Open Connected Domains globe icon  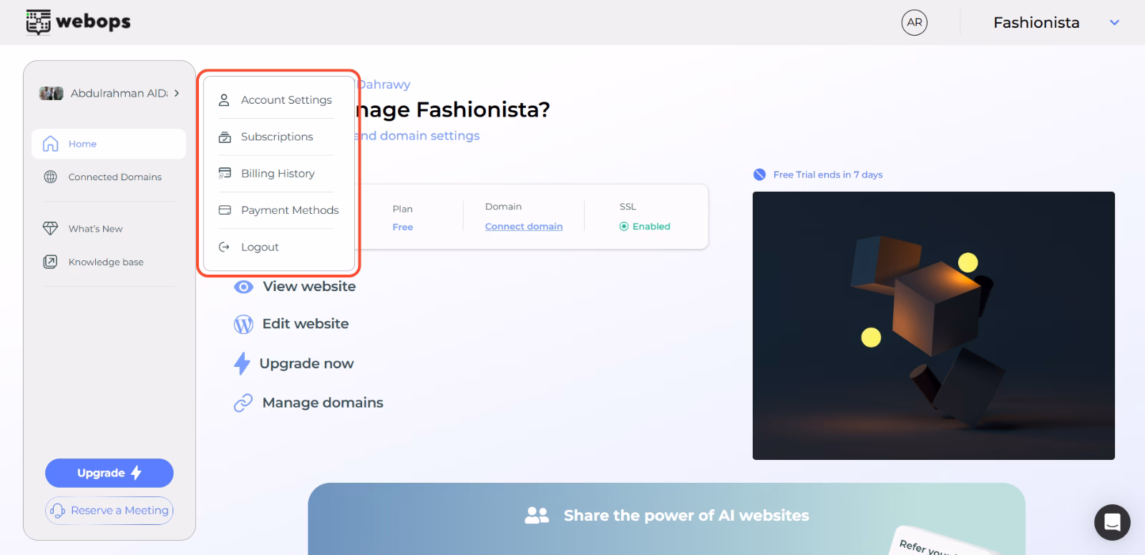[50, 177]
